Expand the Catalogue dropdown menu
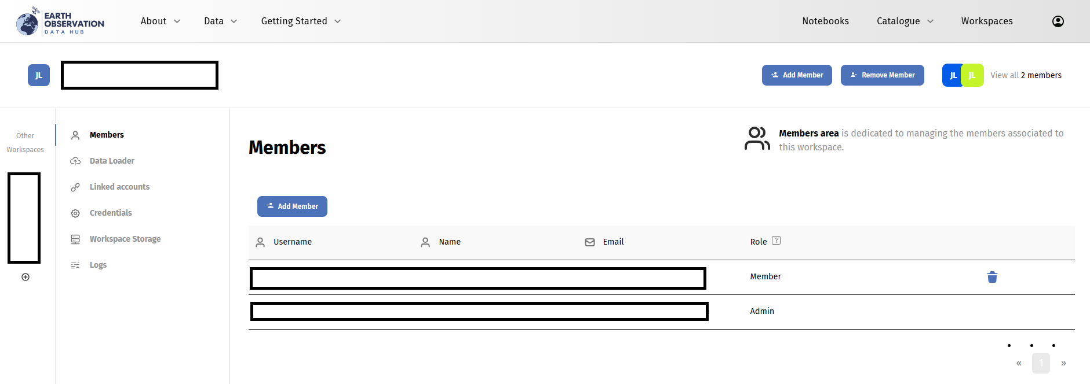Screen dimensions: 1090x384 pyautogui.click(x=905, y=21)
